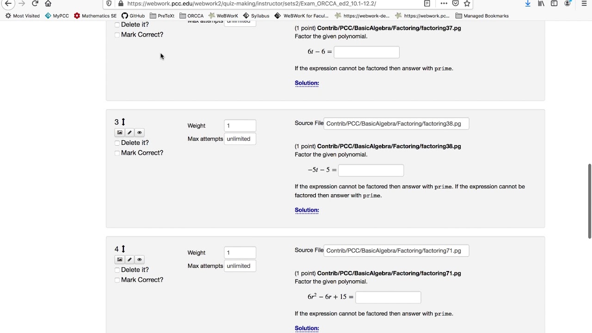Screen dimensions: 592x333
Task: Open the 'https://webwork-de...' bookmark
Action: [362, 16]
